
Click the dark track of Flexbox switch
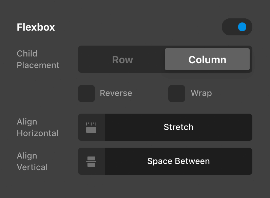[x=229, y=27]
